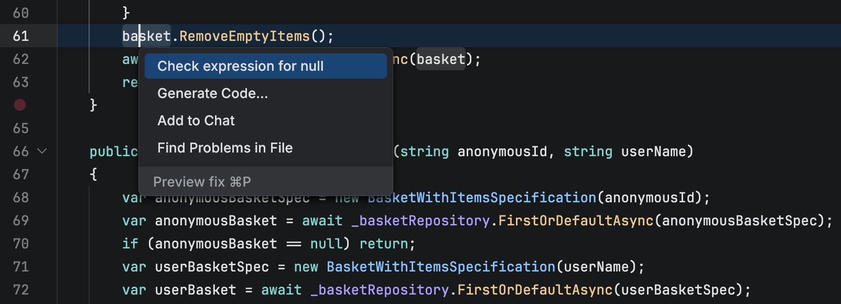Click the basket argument on line 62

coord(441,59)
